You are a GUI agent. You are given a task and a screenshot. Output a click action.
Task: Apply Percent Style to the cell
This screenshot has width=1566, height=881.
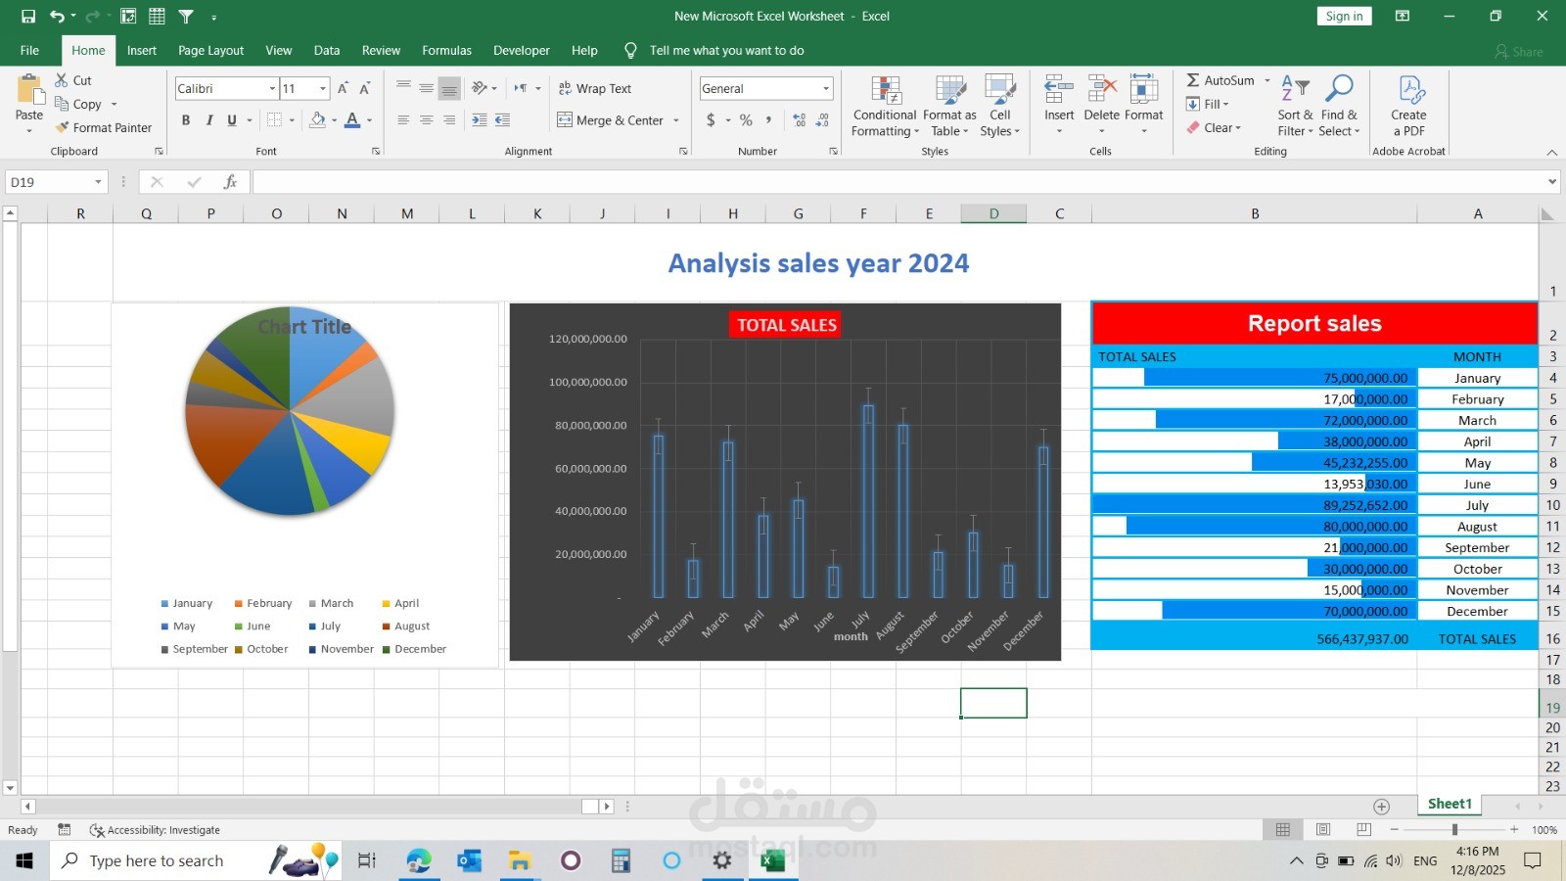(746, 120)
